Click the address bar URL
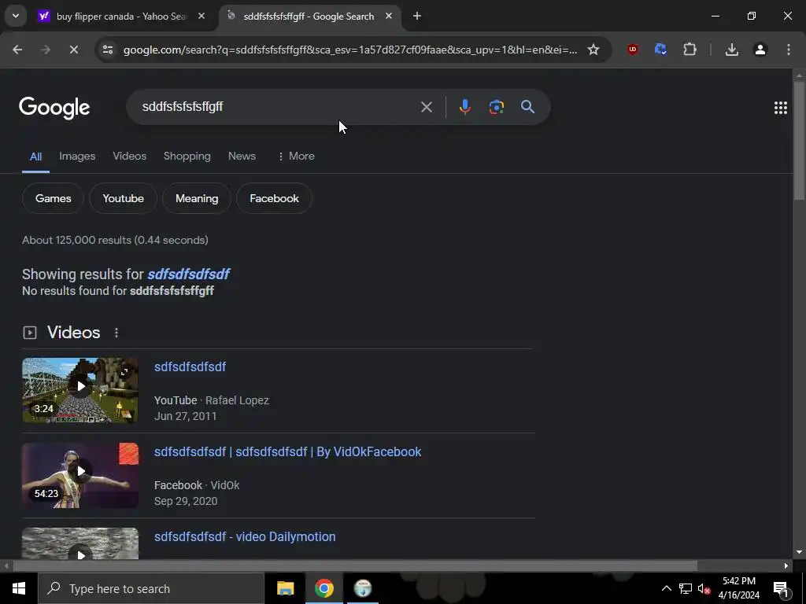 [350, 50]
